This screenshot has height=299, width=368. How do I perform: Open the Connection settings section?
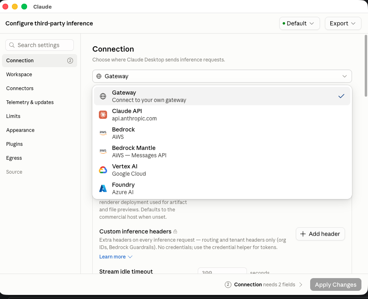point(39,61)
